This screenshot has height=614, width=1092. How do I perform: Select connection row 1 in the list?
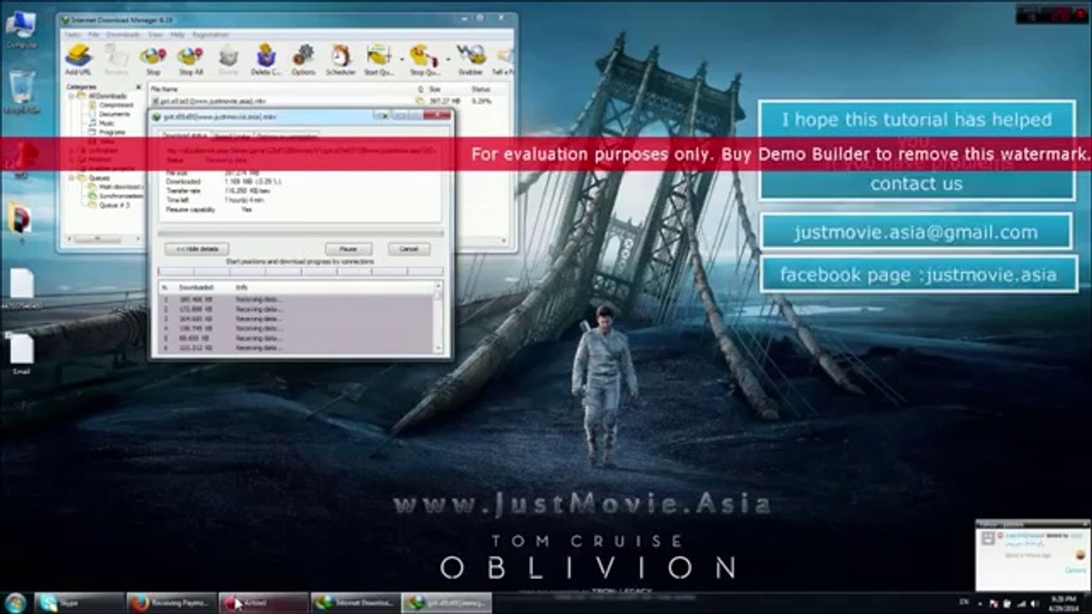[296, 299]
